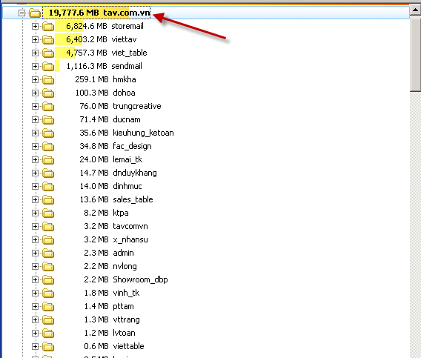Select the dinhmuc 14.0 MB entry
The height and width of the screenshot is (358, 421).
110,186
